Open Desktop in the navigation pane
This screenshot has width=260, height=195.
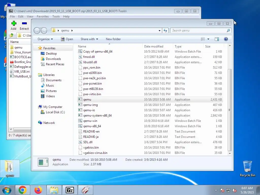pos(51,54)
